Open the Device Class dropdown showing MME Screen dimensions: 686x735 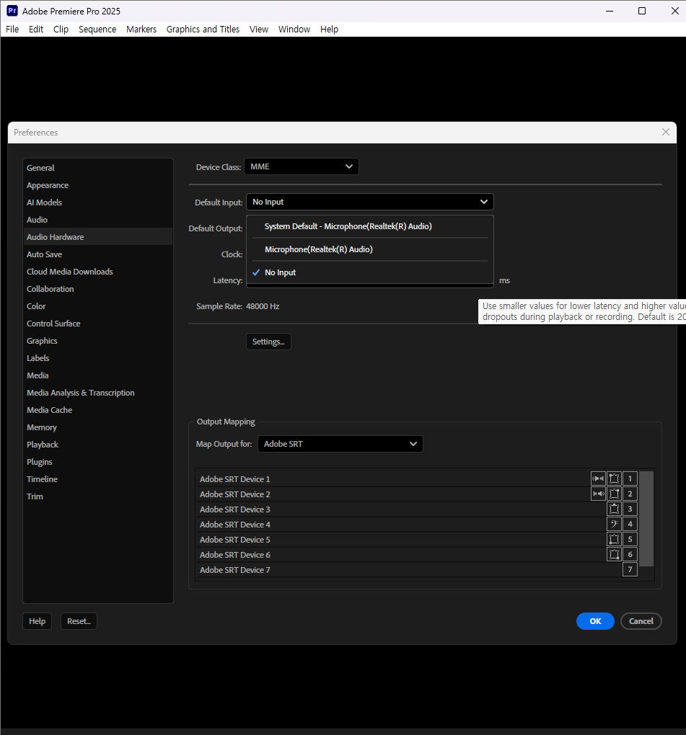(302, 166)
